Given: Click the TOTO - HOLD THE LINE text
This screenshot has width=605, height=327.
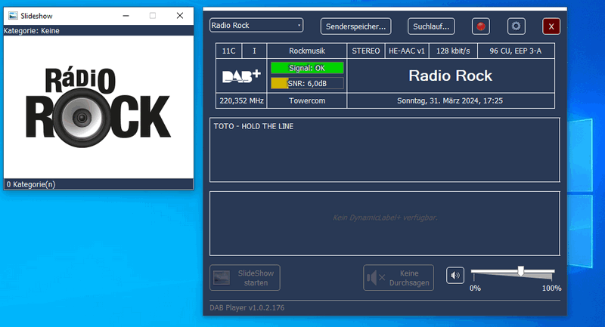Looking at the screenshot, I should [253, 126].
